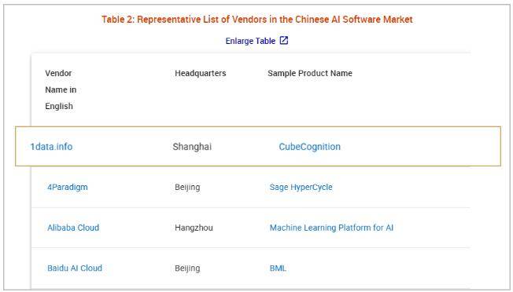This screenshot has height=292, width=513.
Task: Click the Headquarters column header
Action: [x=200, y=74]
